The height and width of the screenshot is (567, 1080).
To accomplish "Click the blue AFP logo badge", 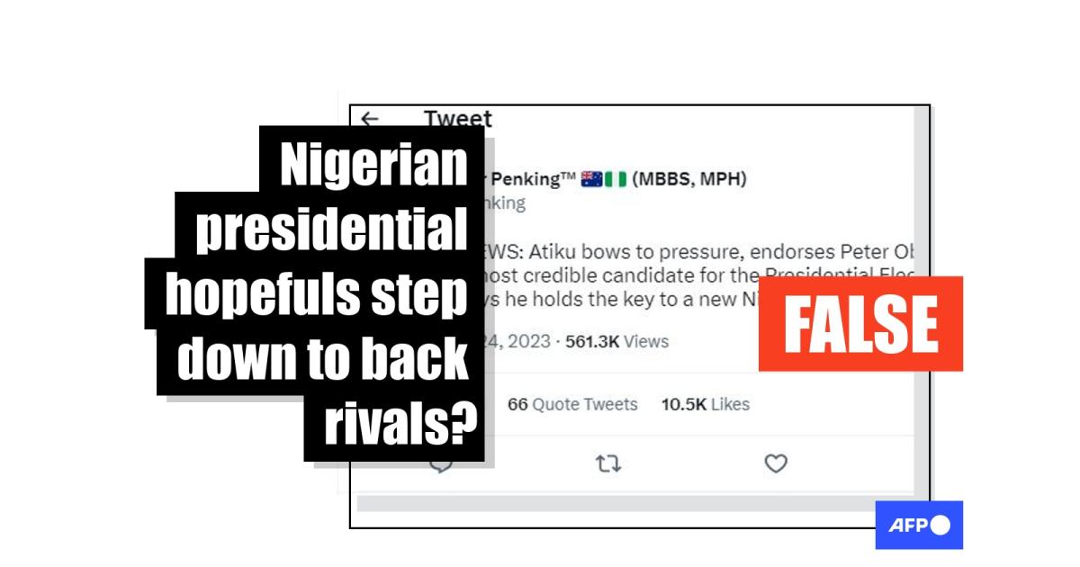I will tap(919, 526).
